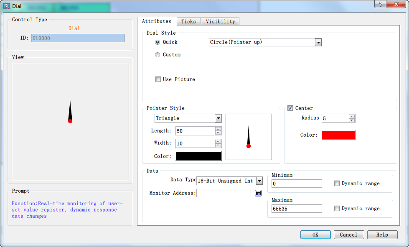The width and height of the screenshot is (409, 247).
Task: Select the Quick dial style radio button
Action: pyautogui.click(x=158, y=42)
